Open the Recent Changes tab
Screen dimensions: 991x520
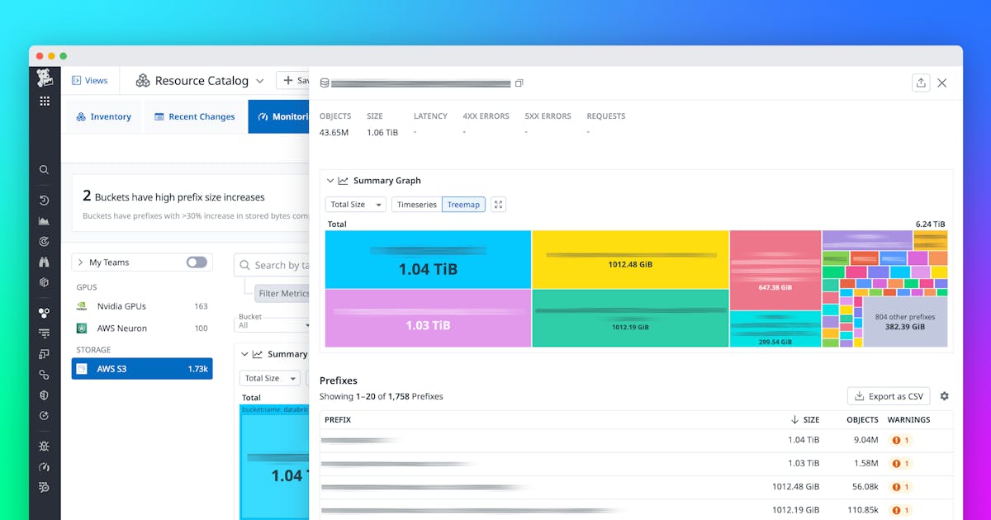(195, 117)
